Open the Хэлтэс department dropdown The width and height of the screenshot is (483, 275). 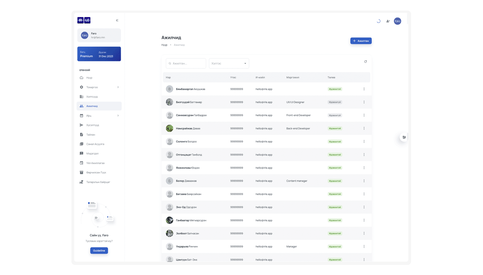[x=229, y=63]
